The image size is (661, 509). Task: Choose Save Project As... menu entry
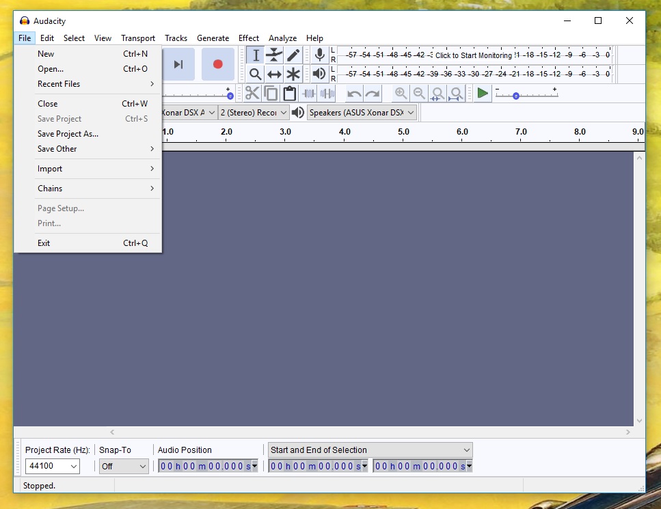pyautogui.click(x=87, y=134)
